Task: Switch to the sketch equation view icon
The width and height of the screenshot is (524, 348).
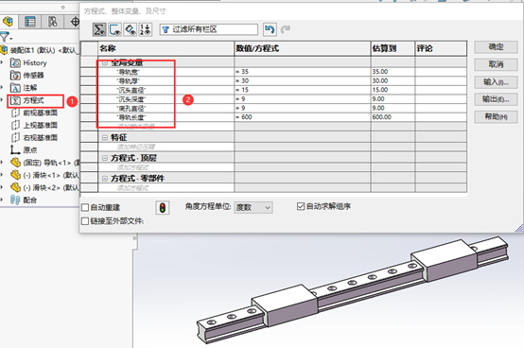Action: click(115, 29)
